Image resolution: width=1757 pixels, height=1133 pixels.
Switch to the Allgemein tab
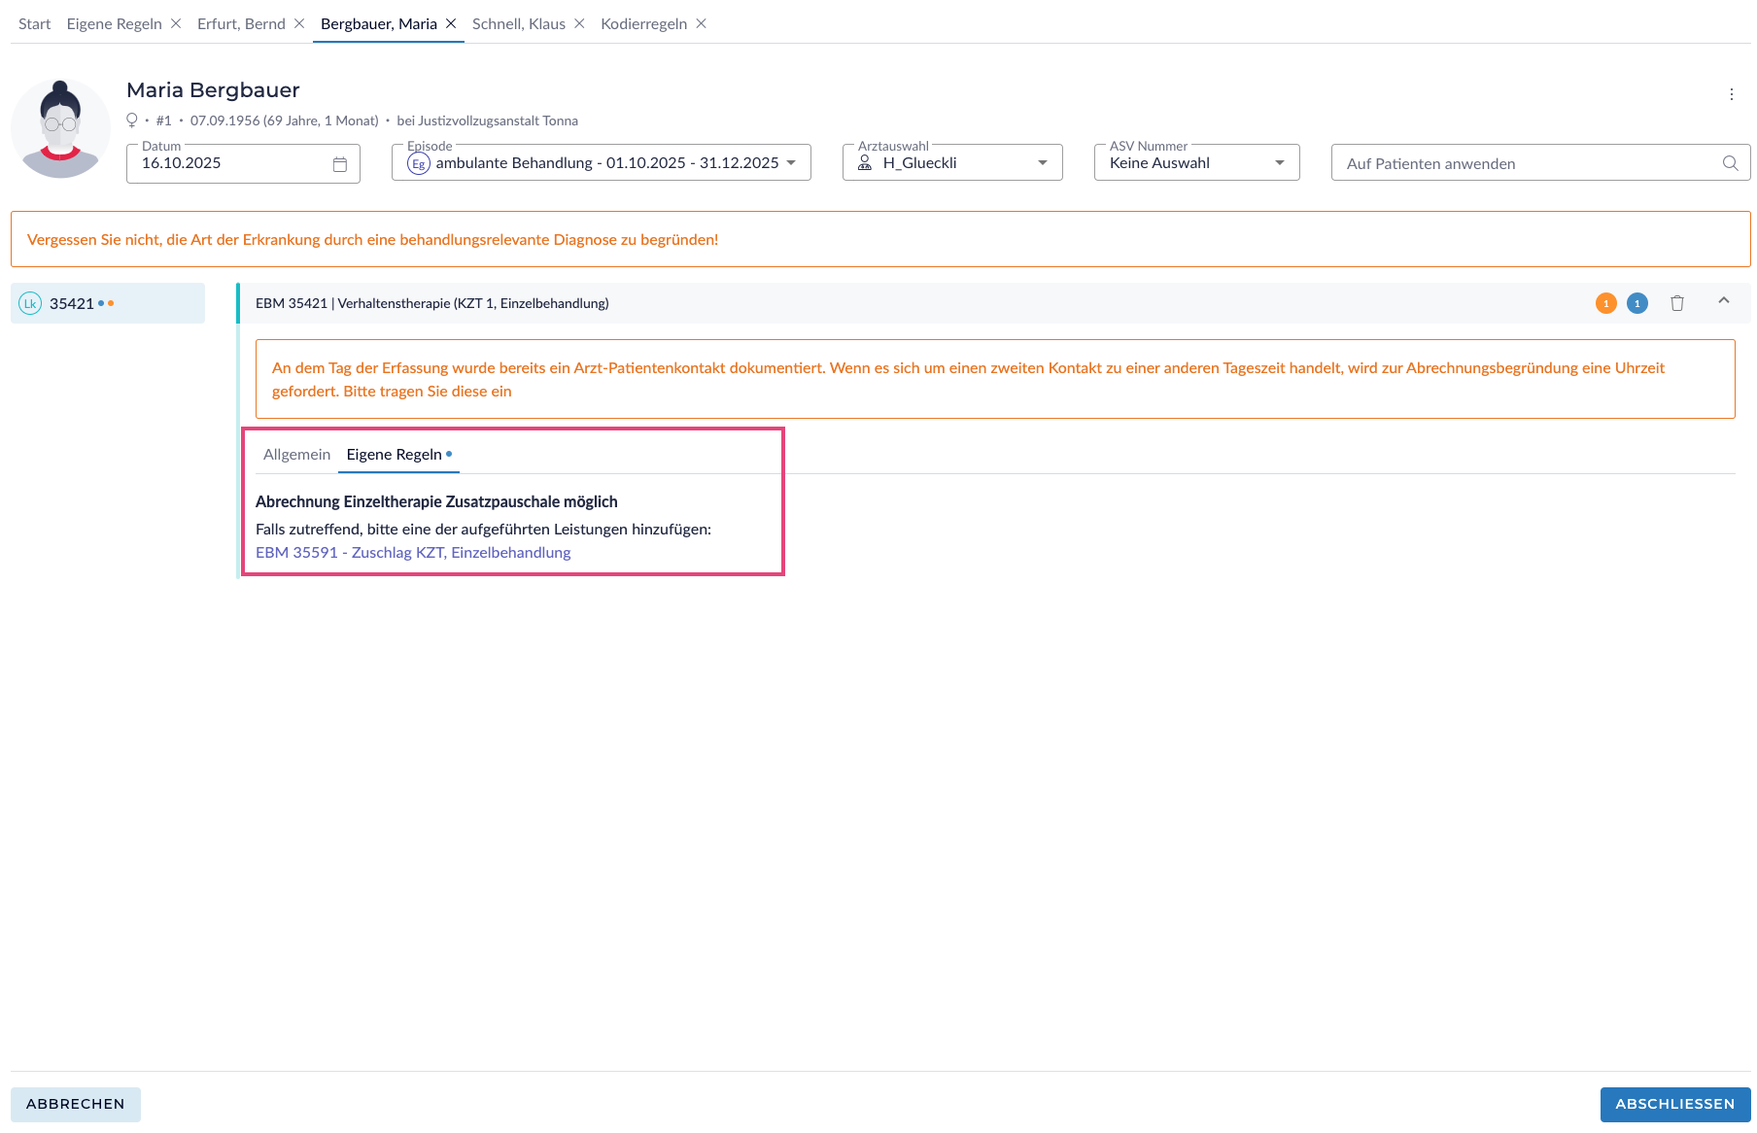coord(296,455)
